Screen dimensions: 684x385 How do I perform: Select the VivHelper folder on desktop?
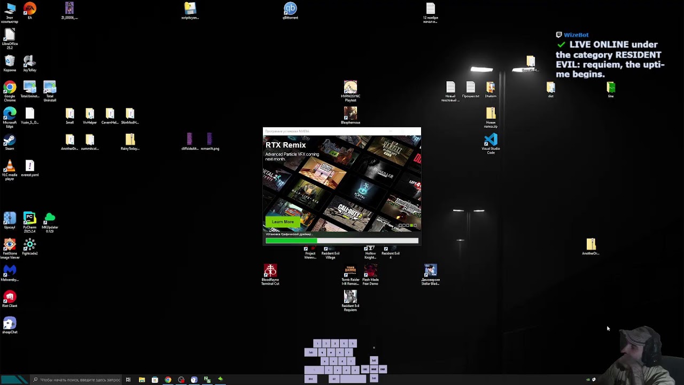coord(90,115)
